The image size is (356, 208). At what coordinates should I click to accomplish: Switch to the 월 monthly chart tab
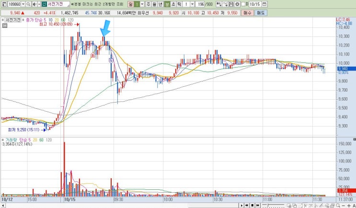pyautogui.click(x=154, y=4)
